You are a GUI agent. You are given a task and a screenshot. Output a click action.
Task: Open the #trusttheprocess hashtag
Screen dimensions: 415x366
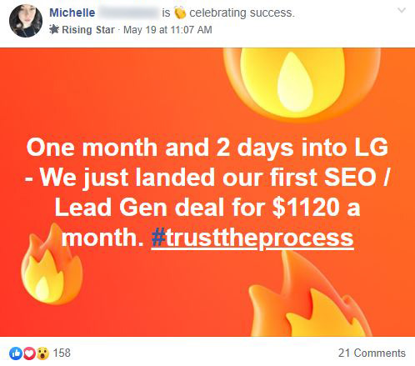(x=252, y=238)
